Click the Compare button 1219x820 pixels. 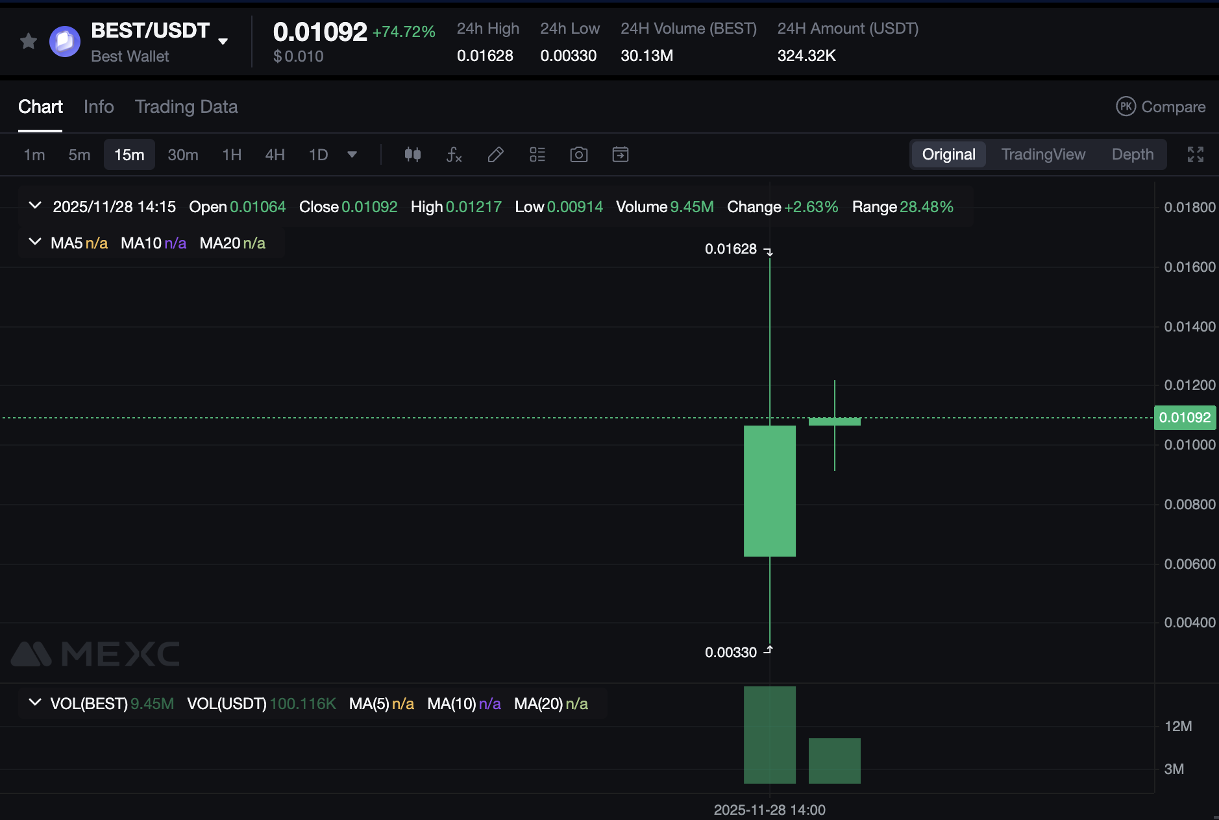point(1161,107)
